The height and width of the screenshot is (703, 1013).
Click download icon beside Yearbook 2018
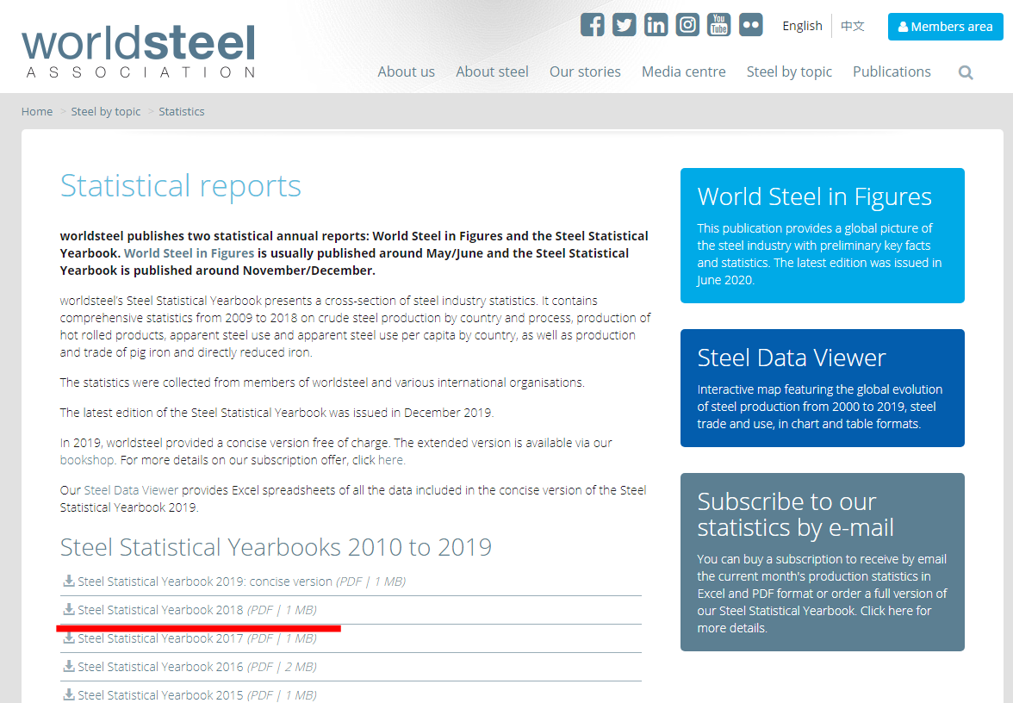(x=69, y=608)
